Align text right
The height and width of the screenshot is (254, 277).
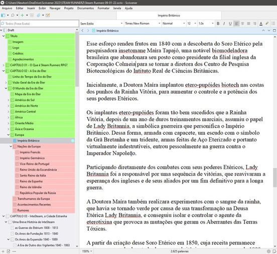254,24
